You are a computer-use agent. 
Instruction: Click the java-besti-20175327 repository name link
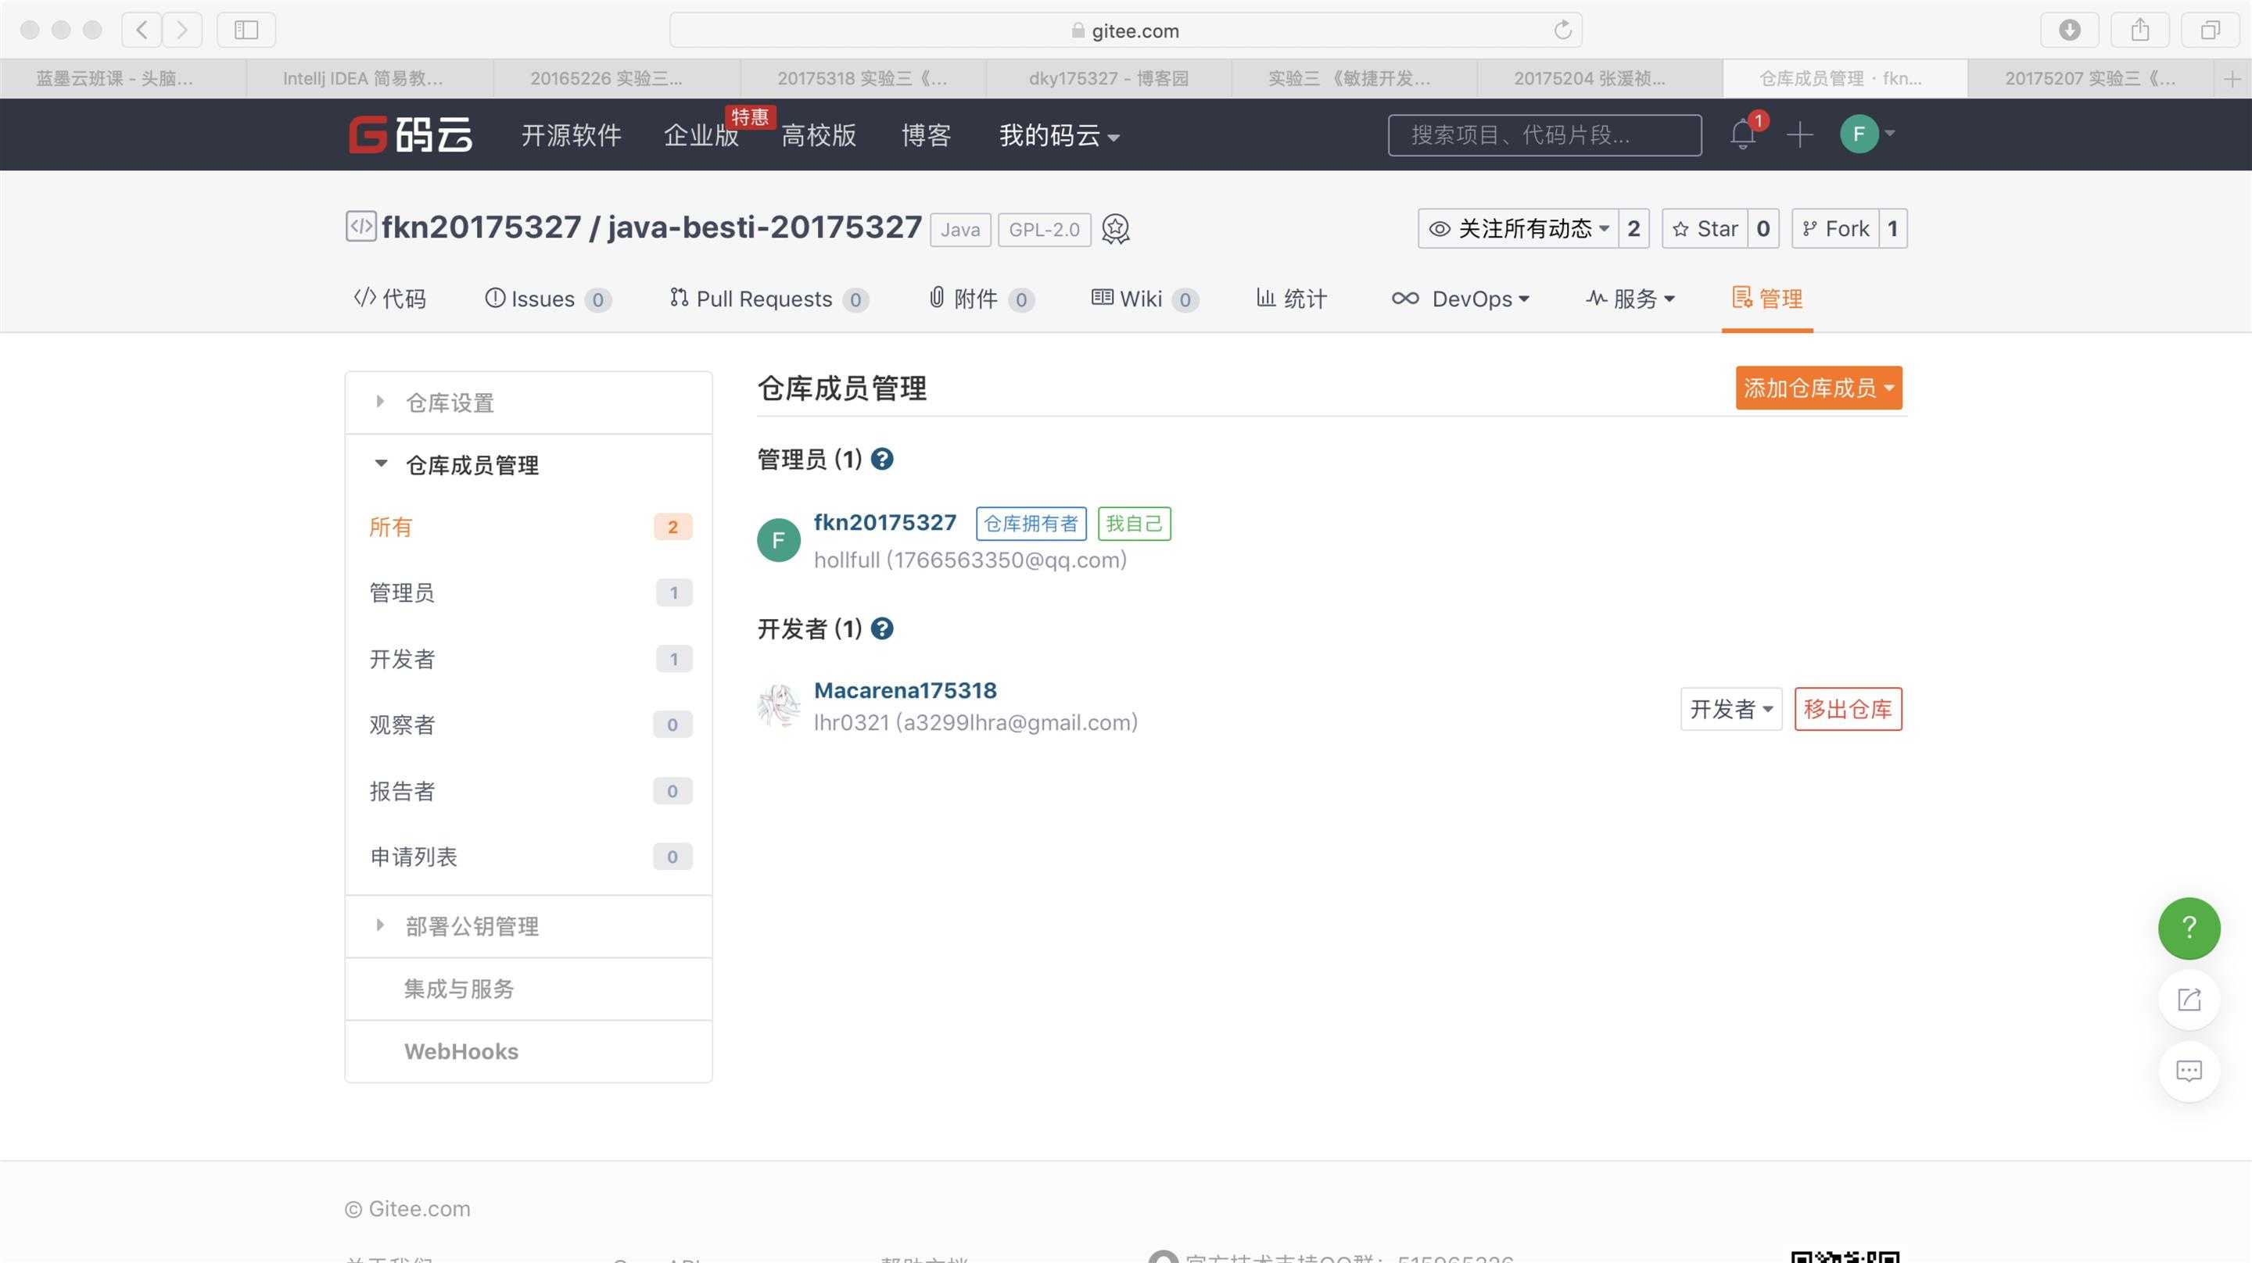tap(764, 227)
